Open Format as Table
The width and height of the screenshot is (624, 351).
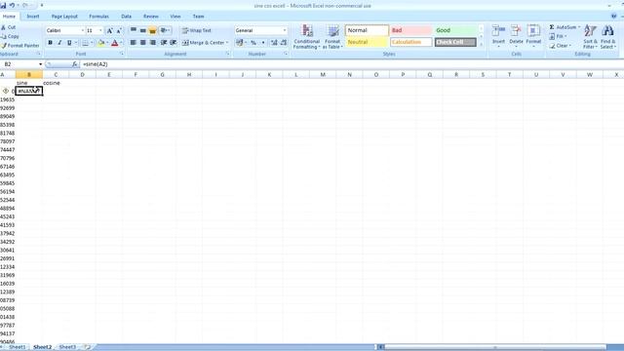[332, 37]
